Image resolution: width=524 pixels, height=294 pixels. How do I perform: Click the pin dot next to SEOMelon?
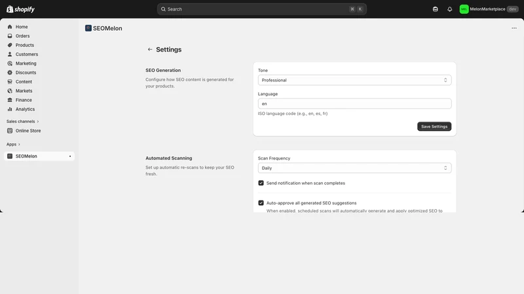coord(70,156)
